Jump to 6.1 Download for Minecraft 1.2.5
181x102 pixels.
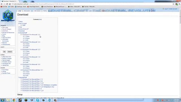[x=30, y=35]
